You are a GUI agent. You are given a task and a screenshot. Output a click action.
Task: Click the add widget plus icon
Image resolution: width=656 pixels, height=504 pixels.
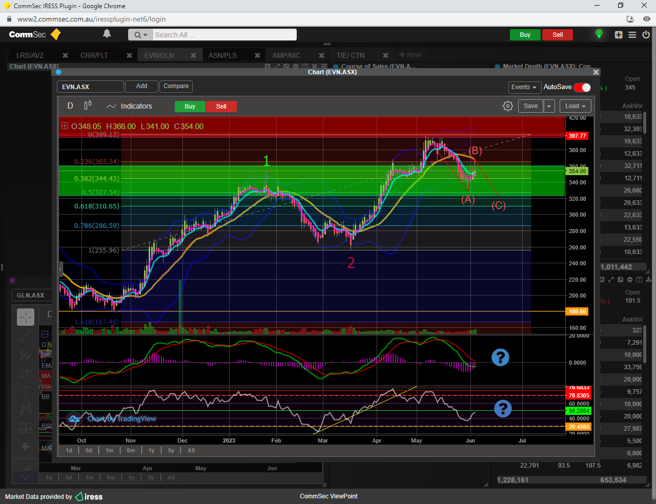tap(619, 35)
